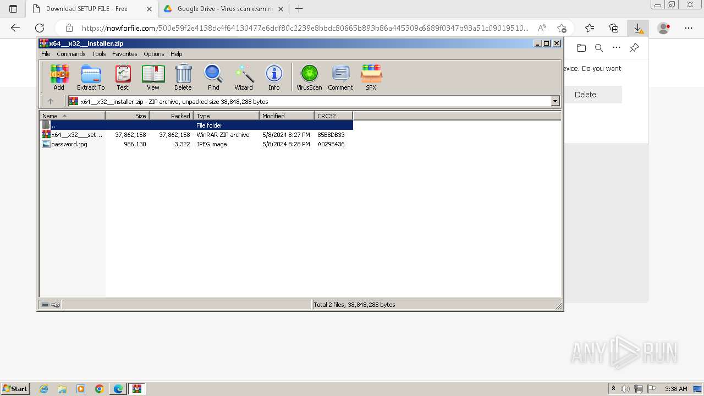Open the Options menu
704x396 pixels.
(x=154, y=54)
